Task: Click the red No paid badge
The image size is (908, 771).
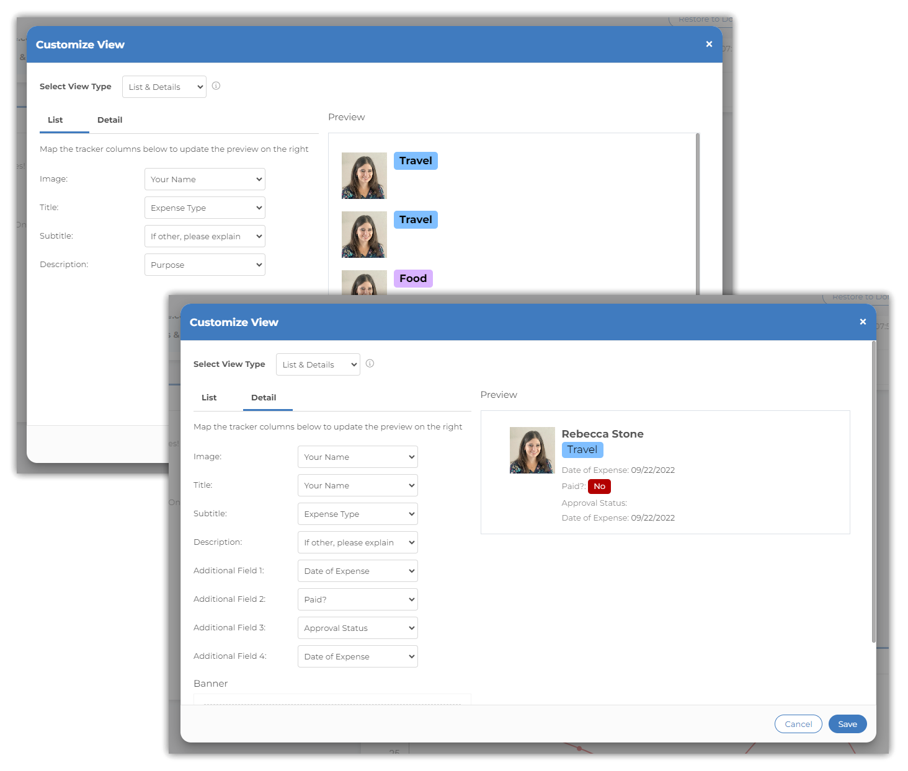Action: (x=599, y=487)
